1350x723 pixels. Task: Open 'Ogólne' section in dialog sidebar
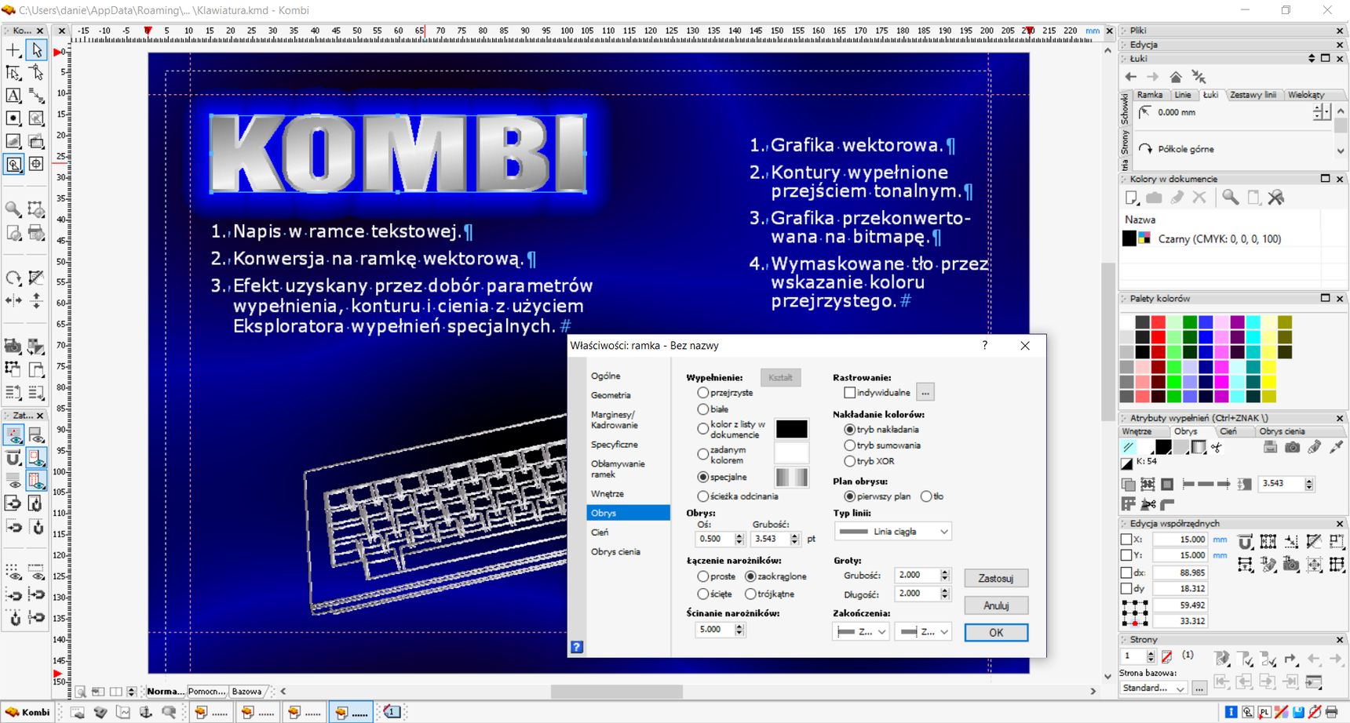pyautogui.click(x=606, y=376)
